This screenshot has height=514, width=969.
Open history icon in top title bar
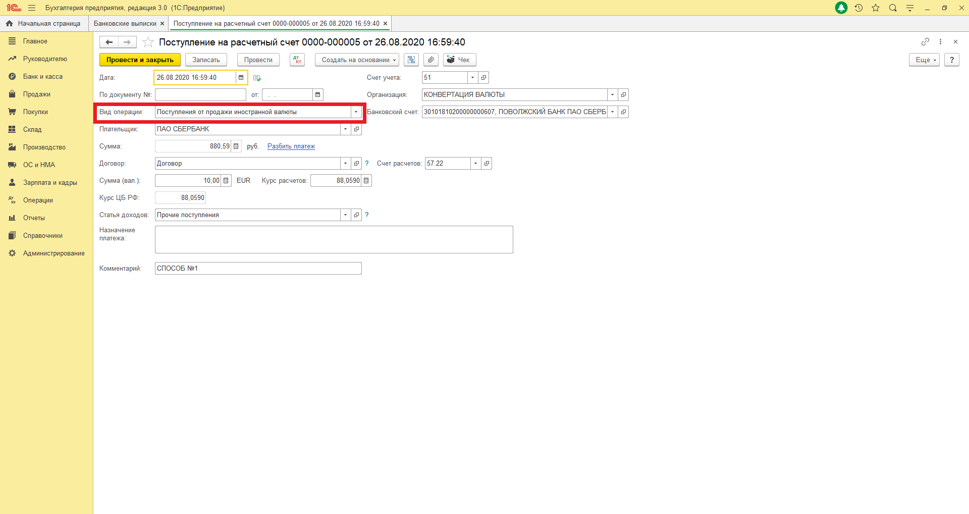click(x=858, y=8)
